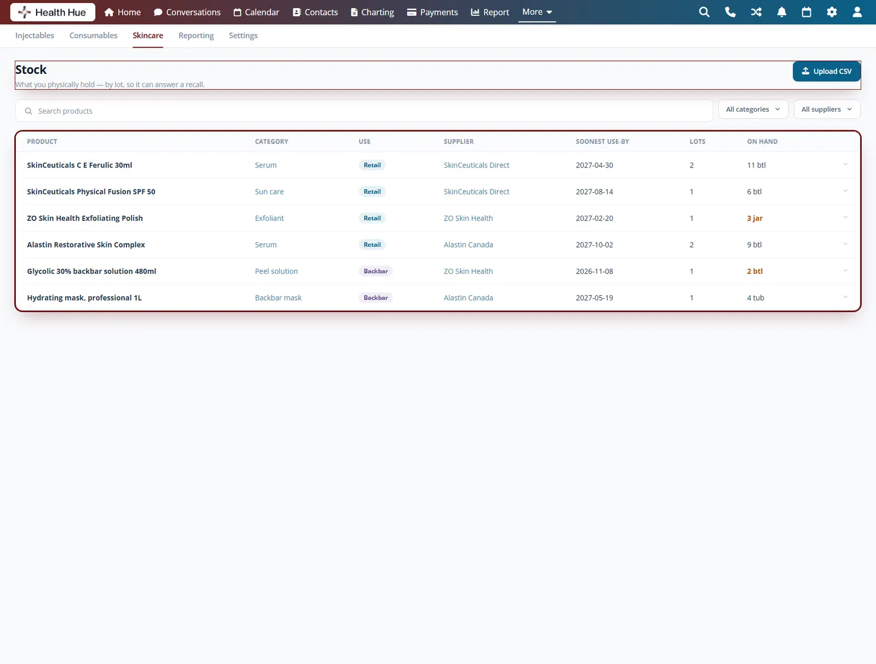Open SkinCeuticals Direct supplier for Physical Fusion

point(476,192)
